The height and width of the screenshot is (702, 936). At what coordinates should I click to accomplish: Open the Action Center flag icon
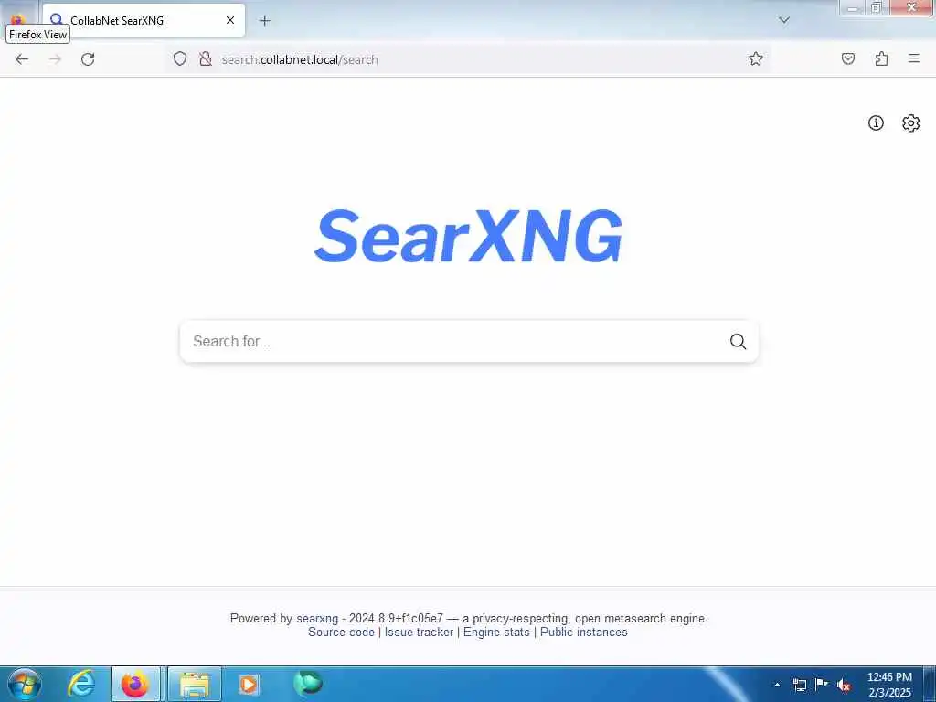[822, 685]
